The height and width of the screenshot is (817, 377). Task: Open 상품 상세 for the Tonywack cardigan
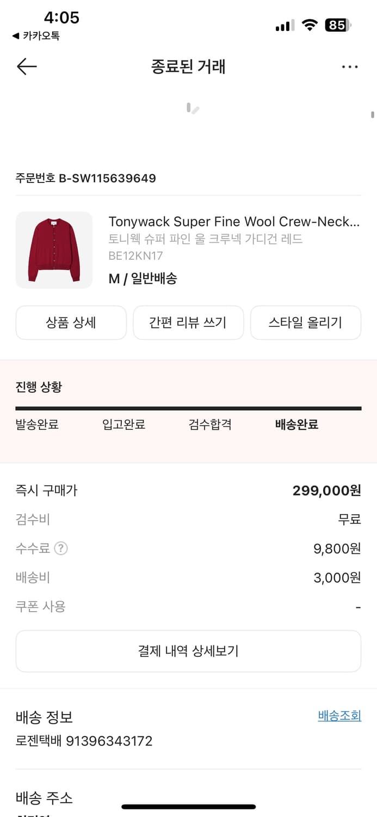(x=71, y=322)
